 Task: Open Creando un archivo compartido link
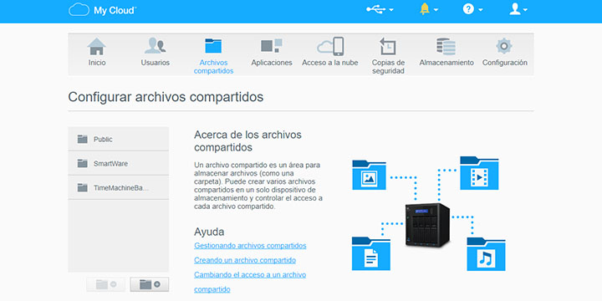point(245,260)
